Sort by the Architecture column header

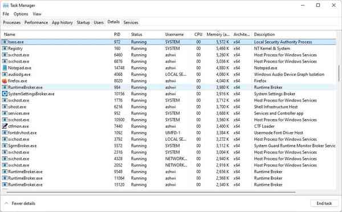[x=242, y=34]
